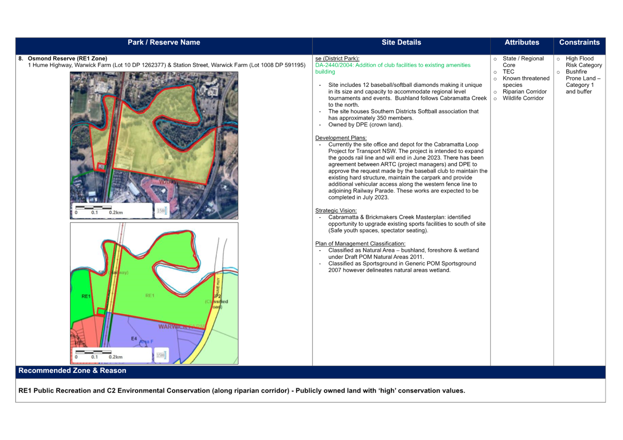Click the scale ratio icon on zoning map
The width and height of the screenshot is (623, 440).
pyautogui.click(x=161, y=355)
